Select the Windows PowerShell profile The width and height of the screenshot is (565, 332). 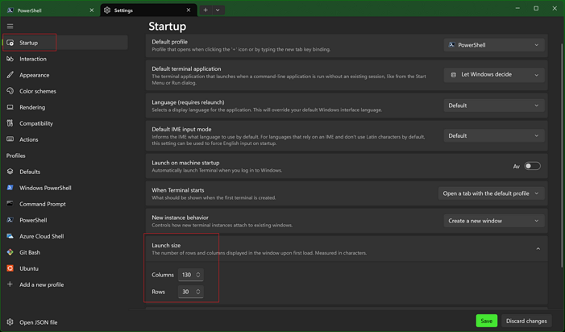point(64,188)
